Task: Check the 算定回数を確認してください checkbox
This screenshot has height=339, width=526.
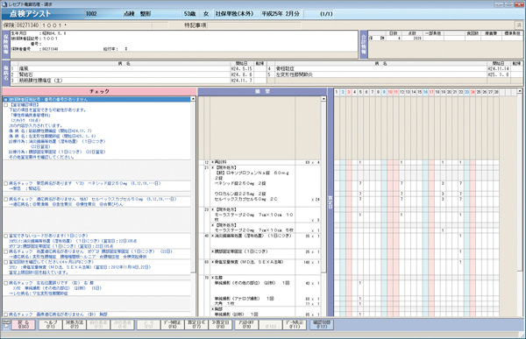Action: click(x=6, y=262)
